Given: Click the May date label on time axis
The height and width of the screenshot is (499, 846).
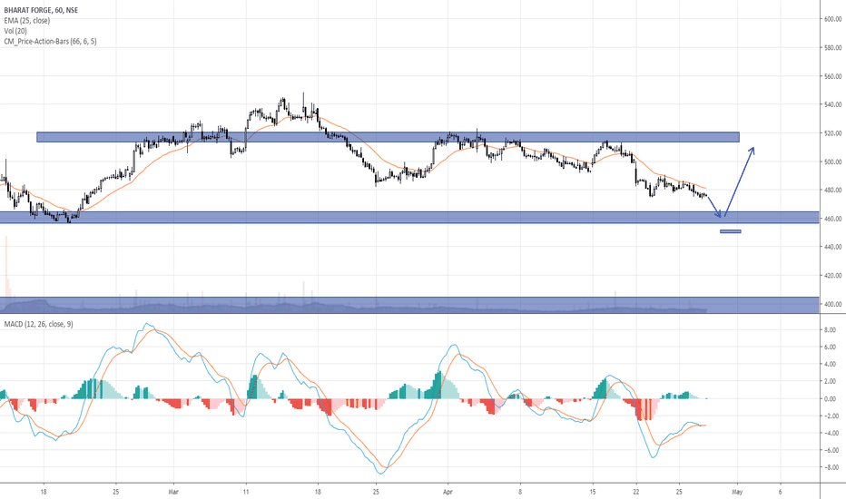Looking at the screenshot, I should [x=737, y=492].
